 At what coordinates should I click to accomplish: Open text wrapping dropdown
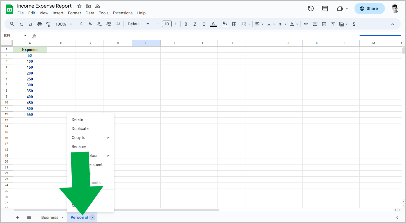point(282,24)
